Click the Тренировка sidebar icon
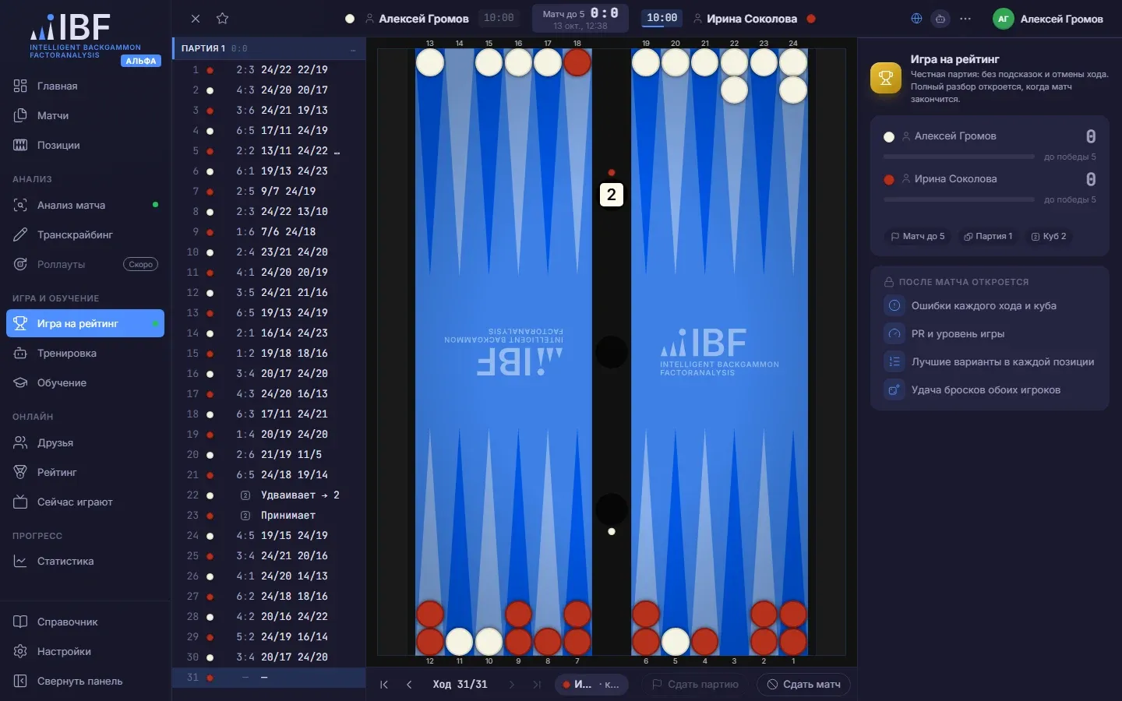Viewport: 1122px width, 701px height. pyautogui.click(x=20, y=353)
